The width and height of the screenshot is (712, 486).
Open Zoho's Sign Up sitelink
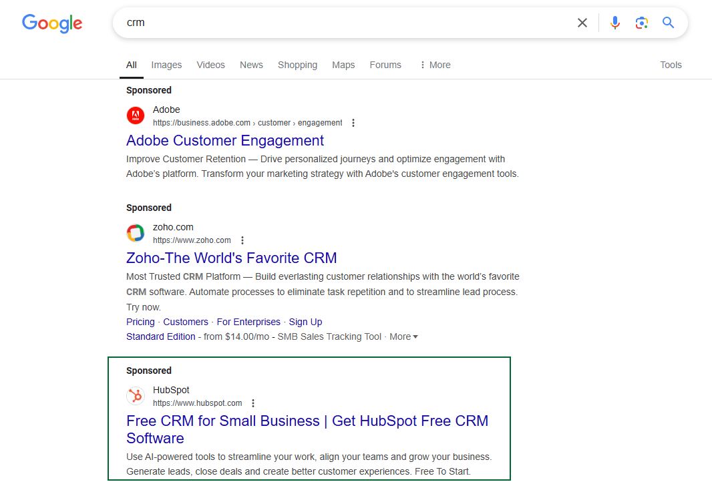[305, 322]
